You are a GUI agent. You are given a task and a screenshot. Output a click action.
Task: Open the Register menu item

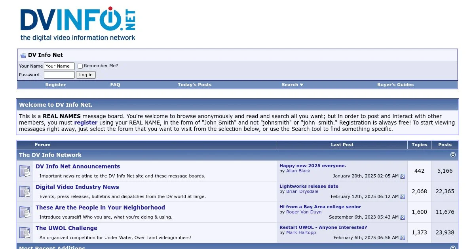tap(55, 85)
